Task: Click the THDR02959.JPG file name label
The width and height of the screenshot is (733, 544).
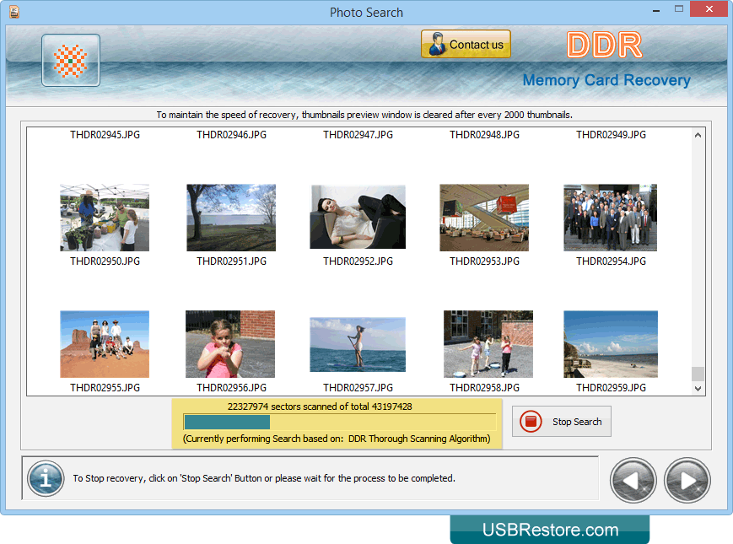Action: (611, 388)
